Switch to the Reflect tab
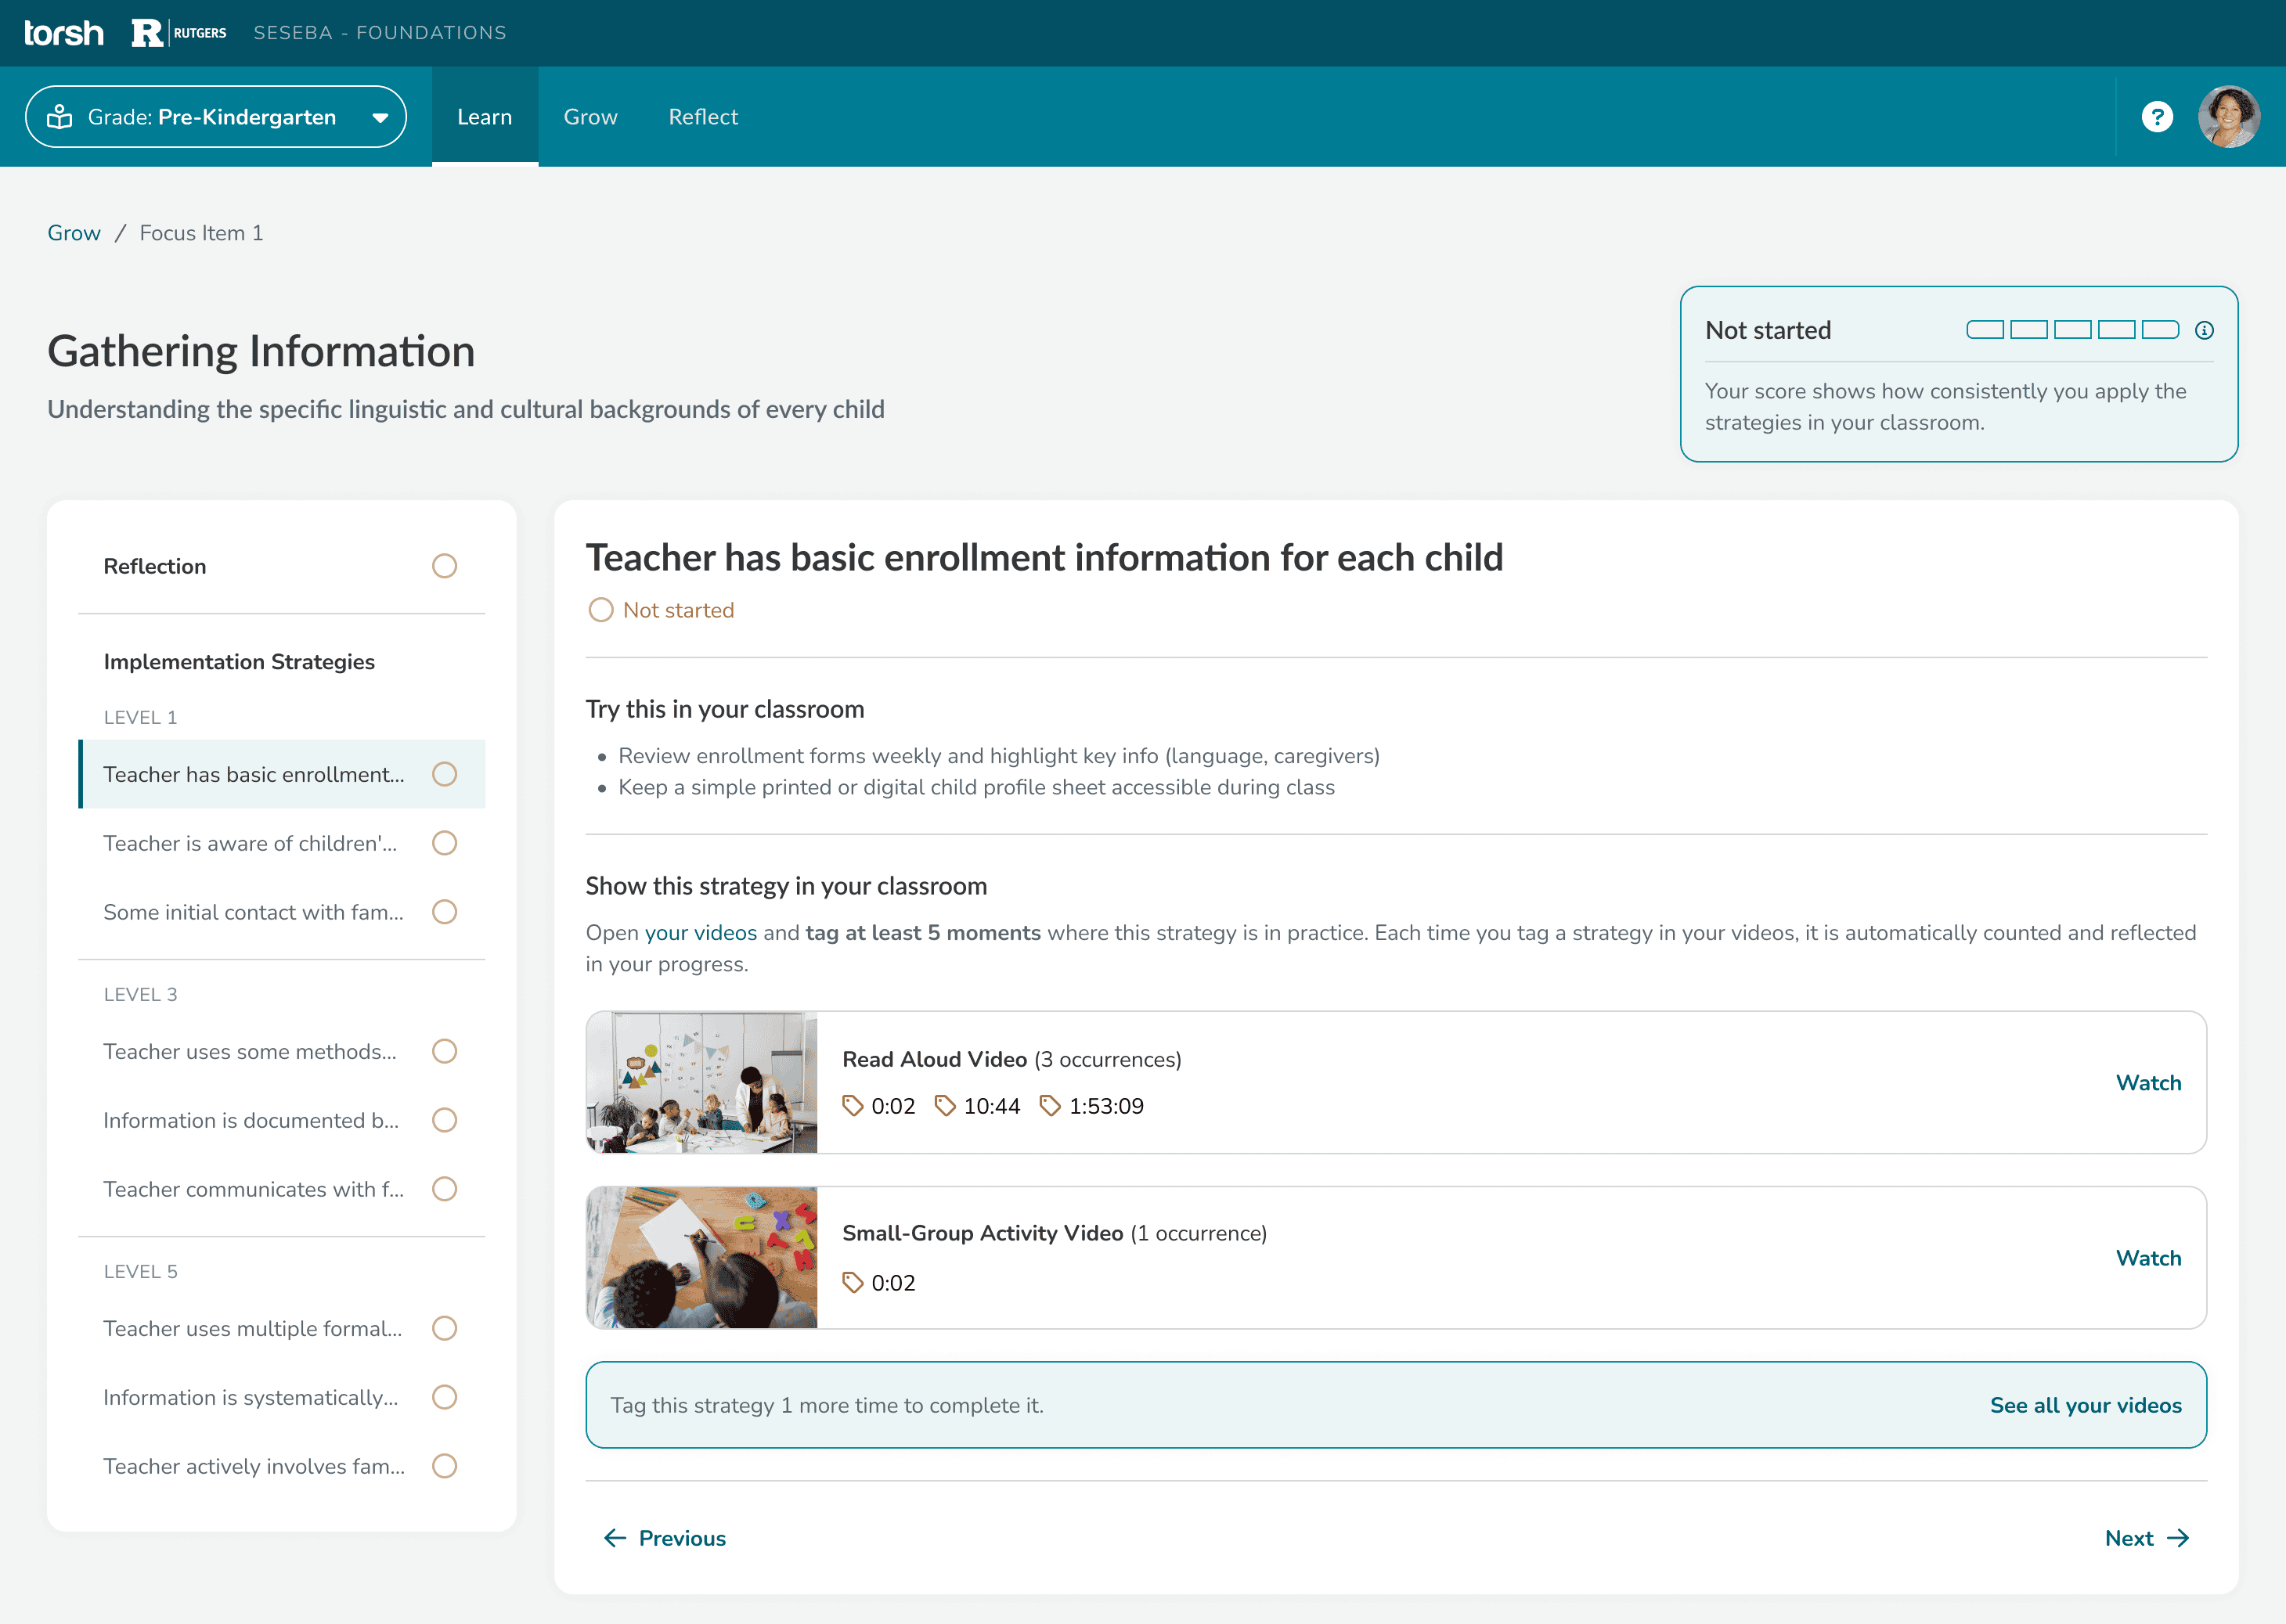 [703, 116]
